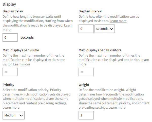Image resolution: width=152 pixels, height=122 pixels.
Task: Click the Display interval label
Action: pyautogui.click(x=90, y=11)
